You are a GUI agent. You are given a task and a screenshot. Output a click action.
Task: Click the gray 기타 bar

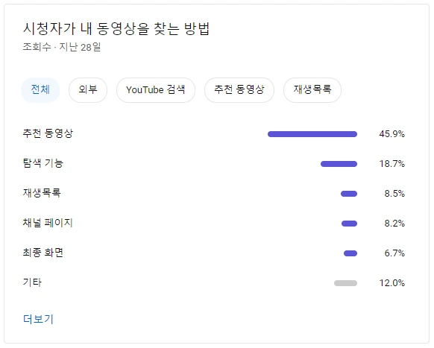pyautogui.click(x=345, y=283)
